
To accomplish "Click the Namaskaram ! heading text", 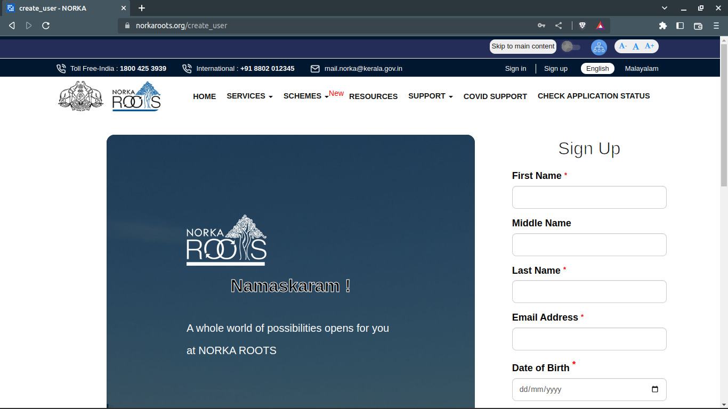I will click(x=290, y=286).
